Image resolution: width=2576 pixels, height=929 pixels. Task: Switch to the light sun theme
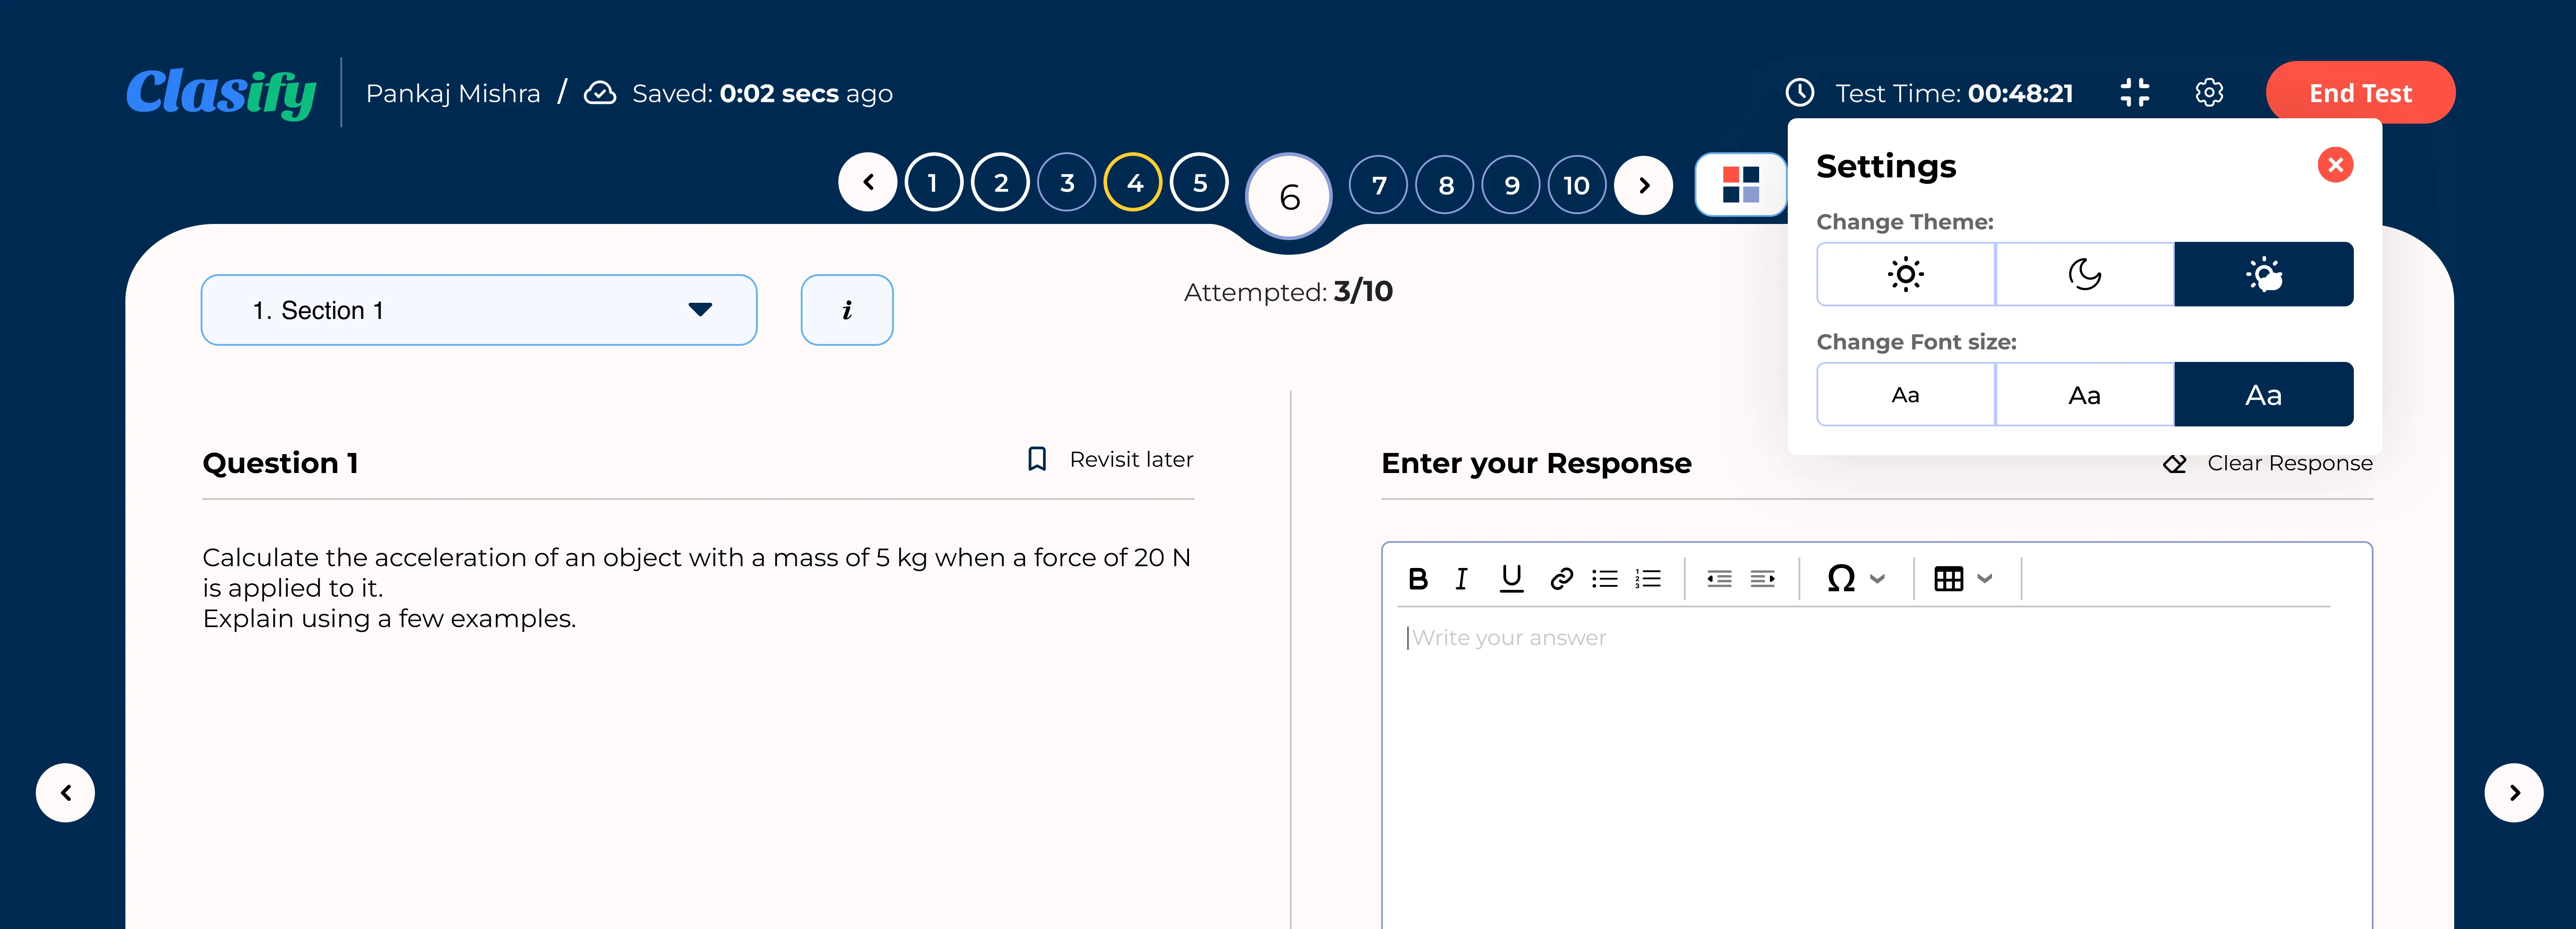point(1905,274)
